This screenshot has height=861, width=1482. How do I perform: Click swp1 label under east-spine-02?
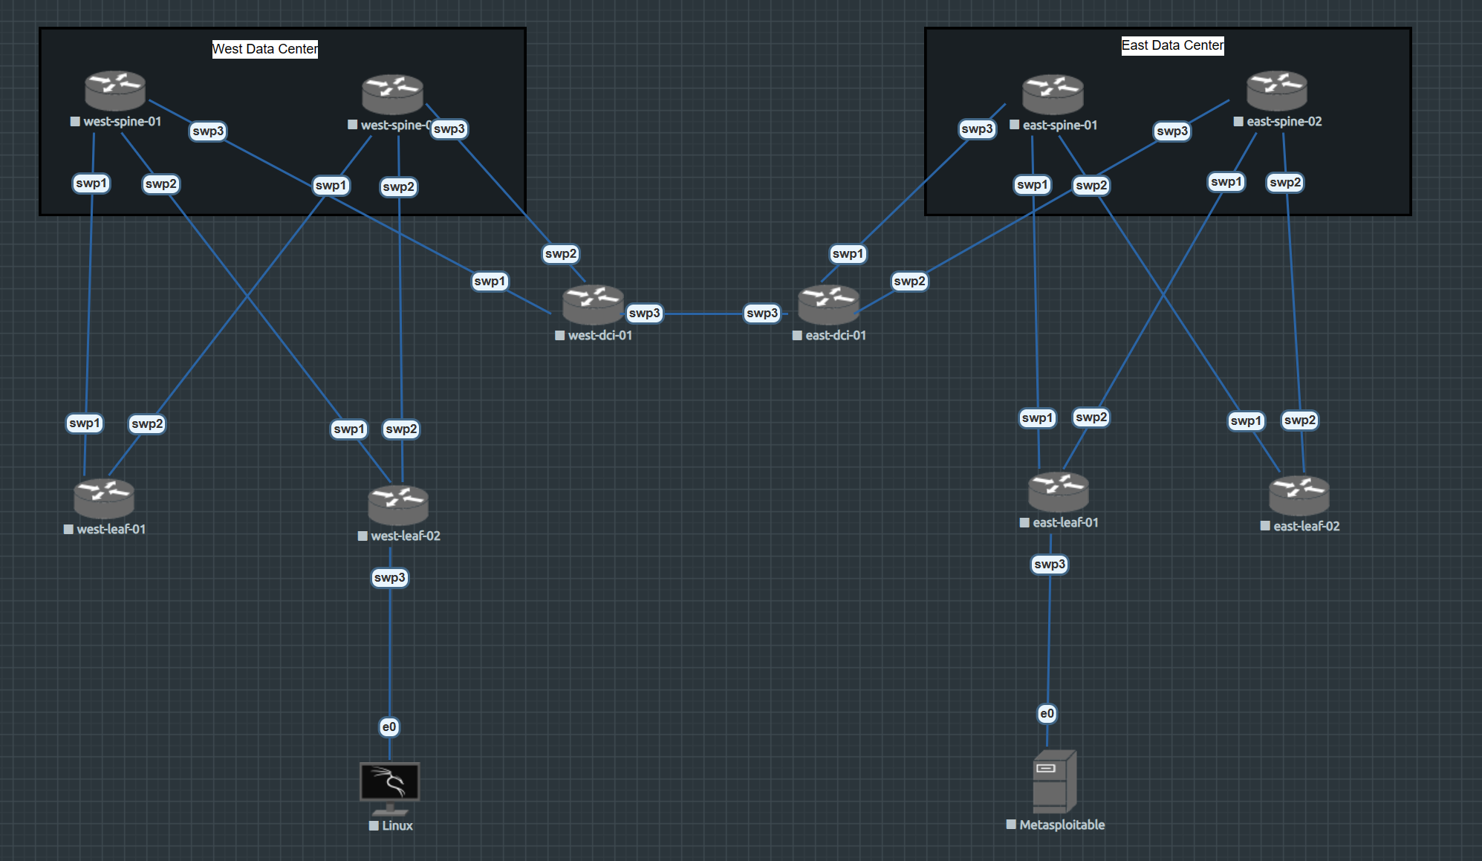pyautogui.click(x=1226, y=181)
